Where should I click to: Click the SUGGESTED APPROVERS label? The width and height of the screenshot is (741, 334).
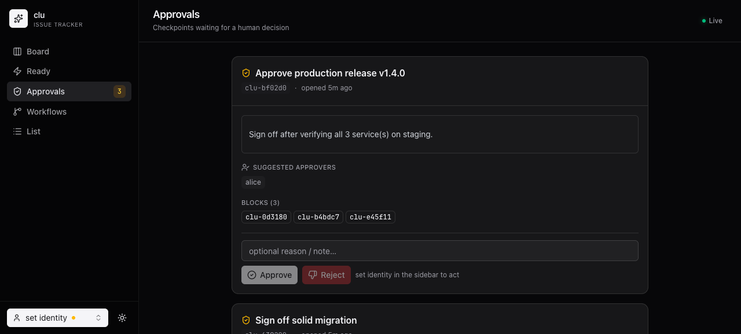pyautogui.click(x=294, y=167)
